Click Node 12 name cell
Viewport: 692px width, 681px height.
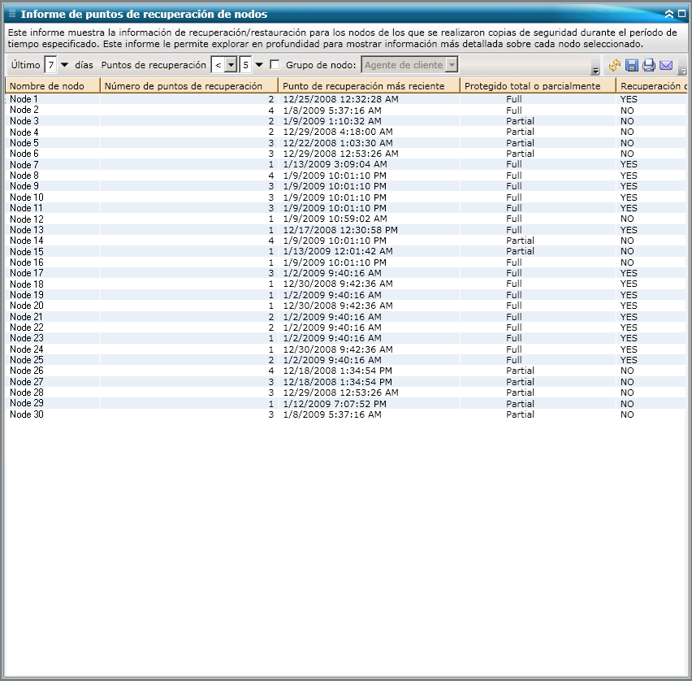[x=27, y=219]
